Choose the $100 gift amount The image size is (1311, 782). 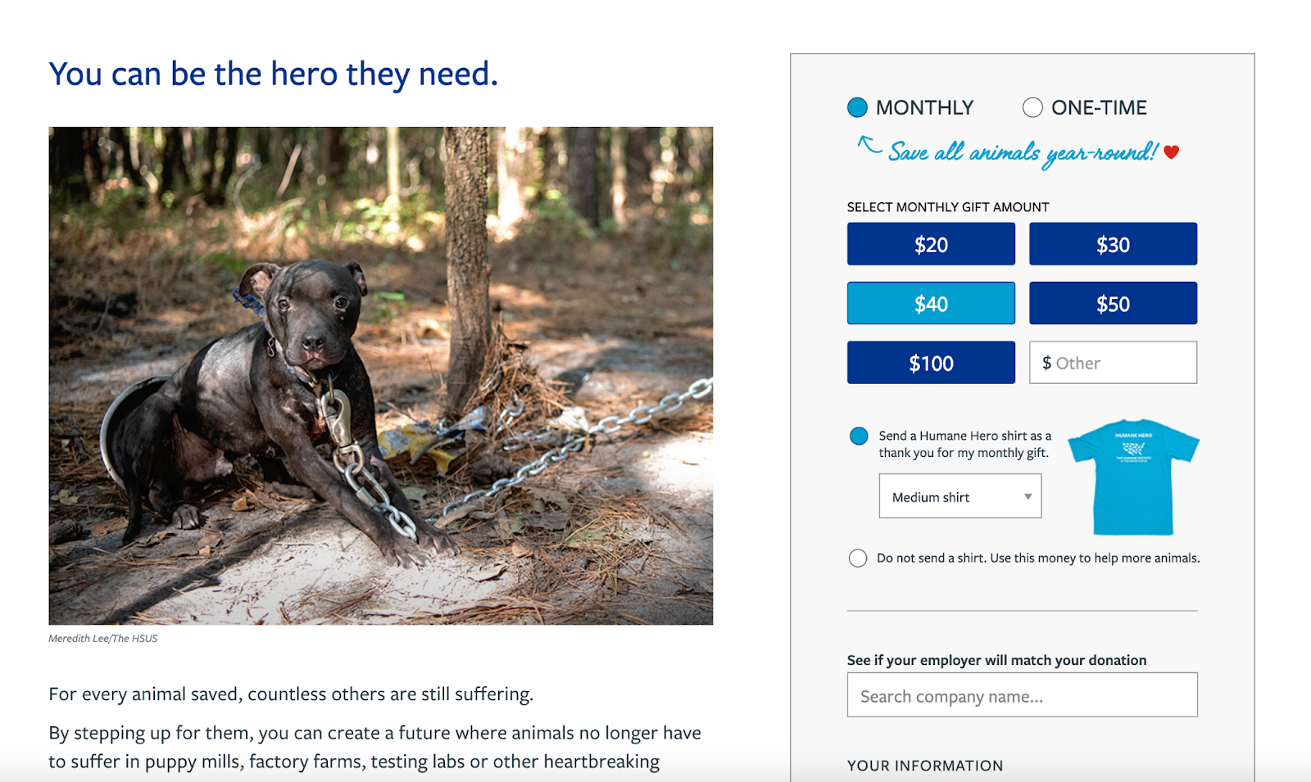[x=931, y=363]
